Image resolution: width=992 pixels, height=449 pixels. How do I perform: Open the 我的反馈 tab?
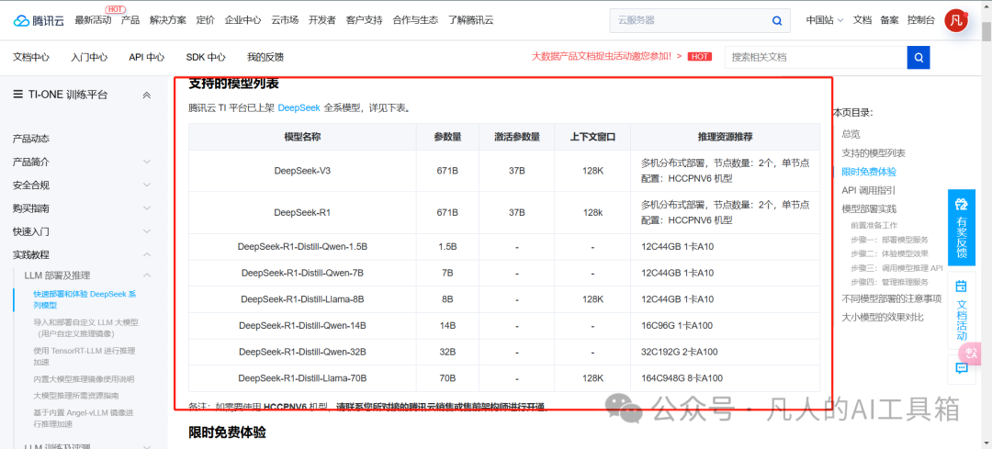[x=265, y=57]
